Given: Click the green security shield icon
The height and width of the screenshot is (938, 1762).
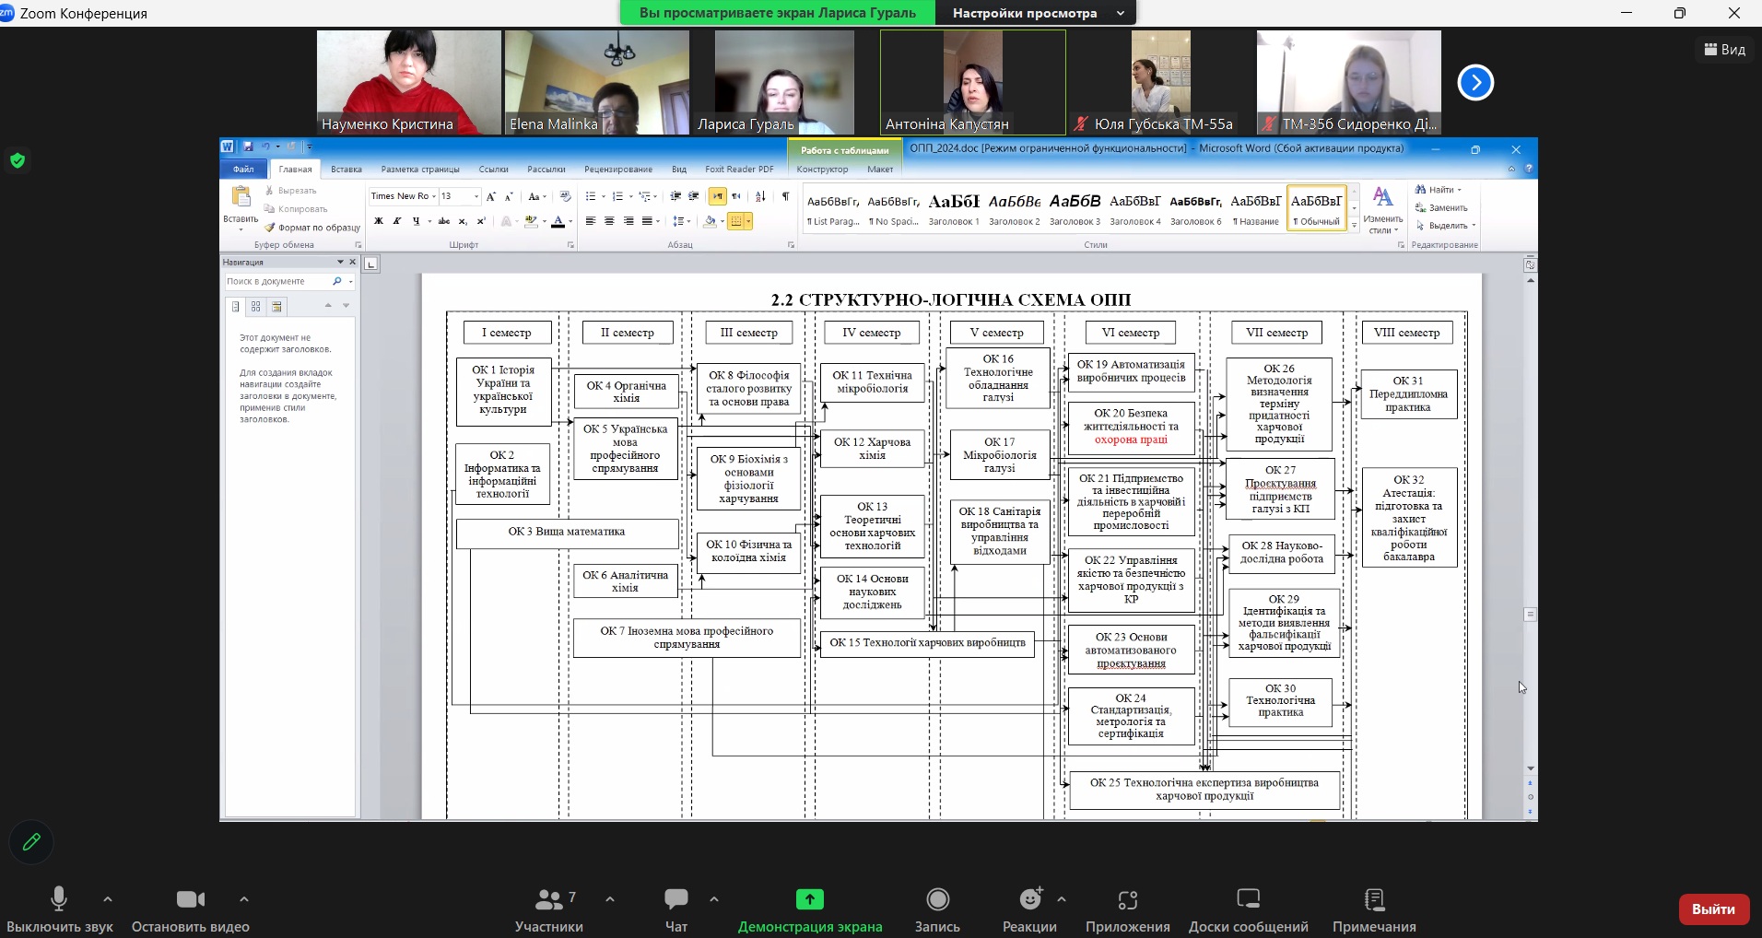Looking at the screenshot, I should pyautogui.click(x=18, y=161).
